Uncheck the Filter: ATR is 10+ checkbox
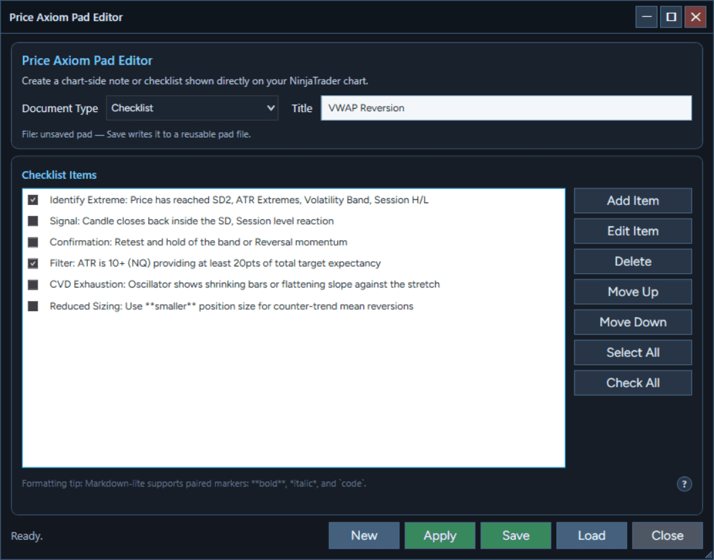714x560 pixels. [33, 263]
